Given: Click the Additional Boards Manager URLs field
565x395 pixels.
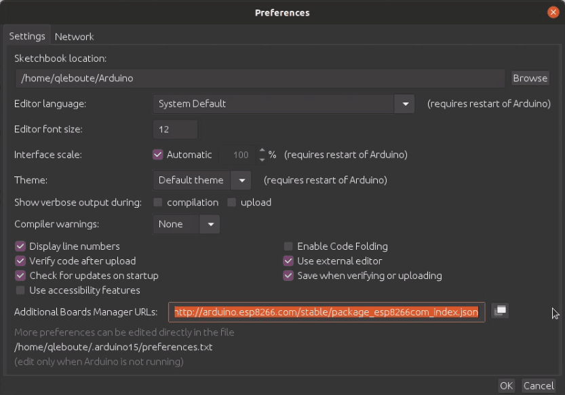Looking at the screenshot, I should click(x=326, y=312).
